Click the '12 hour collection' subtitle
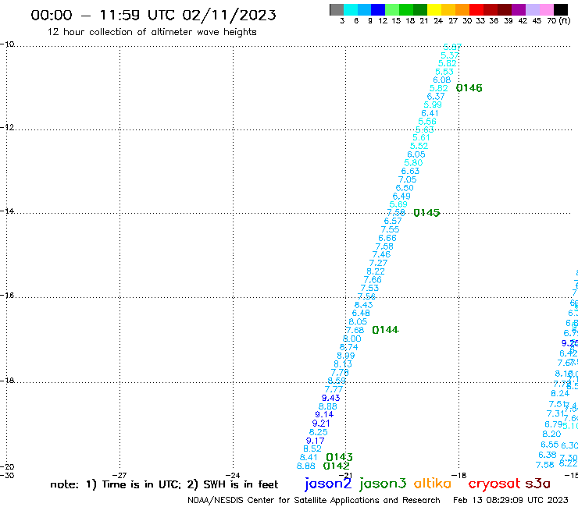This screenshot has width=578, height=507. coord(152,32)
